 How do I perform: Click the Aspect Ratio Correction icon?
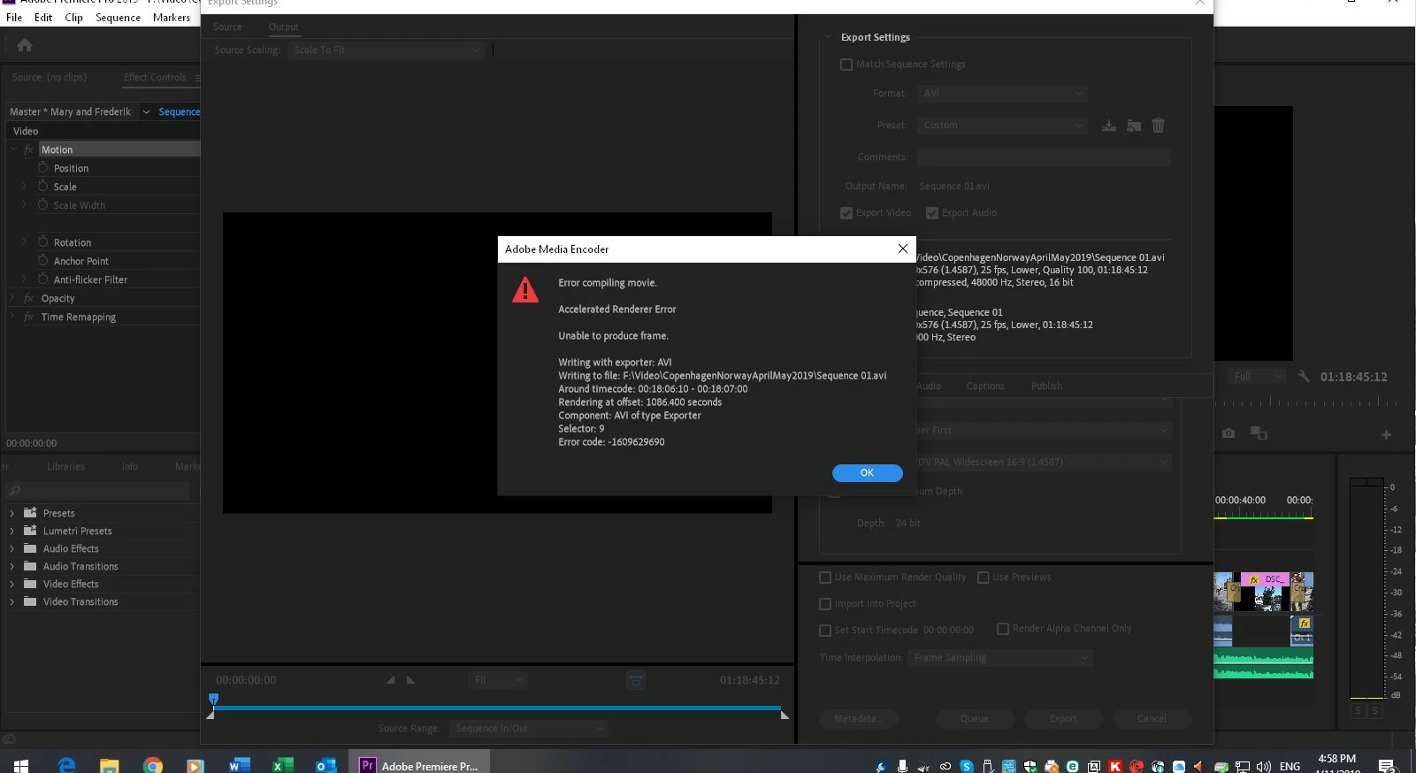pyautogui.click(x=636, y=680)
